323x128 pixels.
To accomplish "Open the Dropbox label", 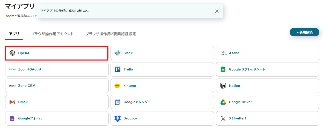I will [x=130, y=118].
